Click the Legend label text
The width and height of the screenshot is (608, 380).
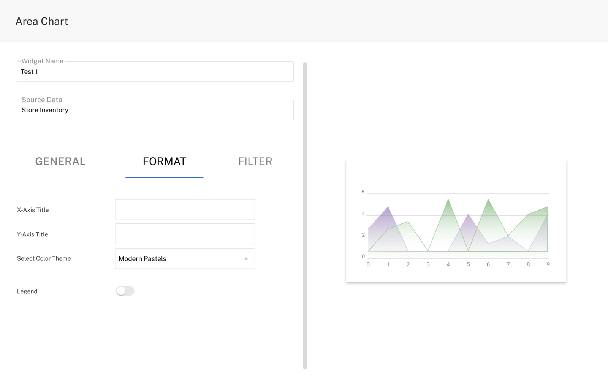pyautogui.click(x=27, y=291)
